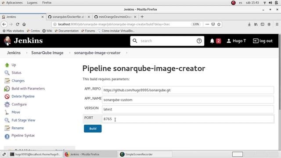Open Firefox account icon
Viewport: 281px width, 158px height.
[269, 24]
